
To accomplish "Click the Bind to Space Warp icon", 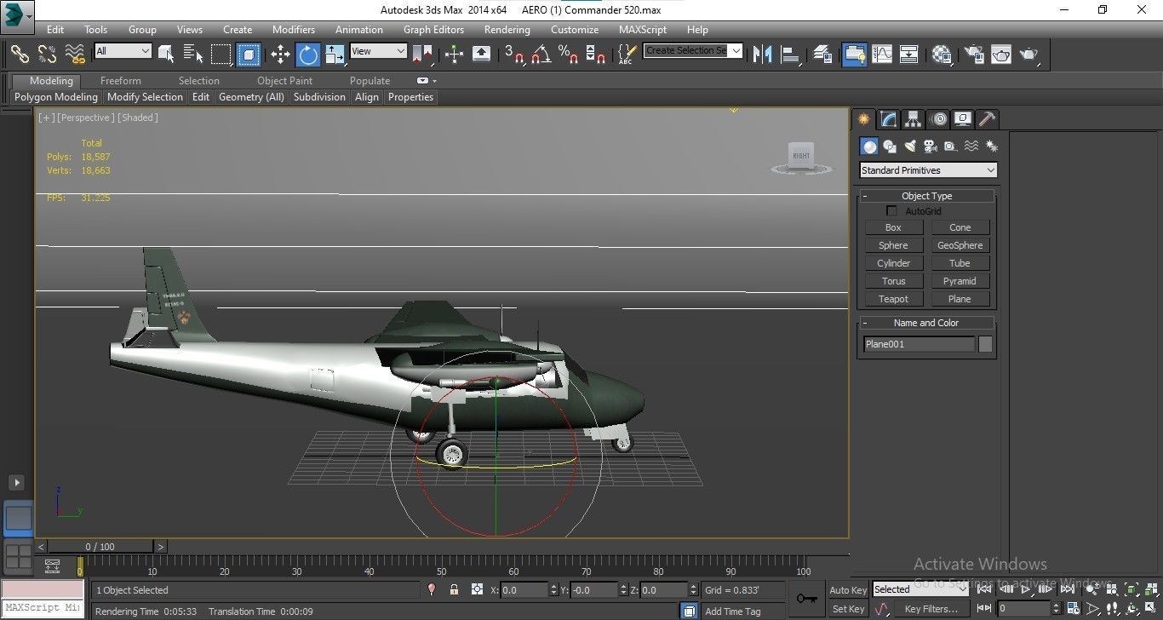I will [x=76, y=54].
